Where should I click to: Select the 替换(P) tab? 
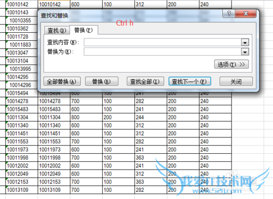click(84, 30)
